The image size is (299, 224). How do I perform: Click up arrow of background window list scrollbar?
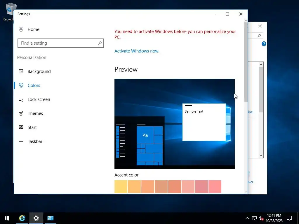(x=261, y=64)
